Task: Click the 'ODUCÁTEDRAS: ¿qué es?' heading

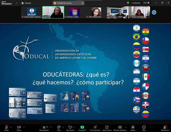Action: click(x=76, y=74)
